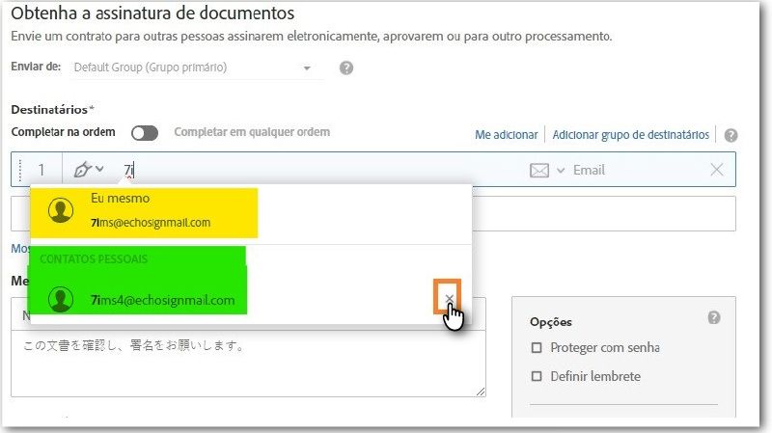Viewport: 772px width, 433px height.
Task: Enable the Definir lembrete checkbox
Action: 537,376
